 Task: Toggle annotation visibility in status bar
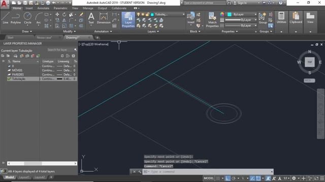268,178
